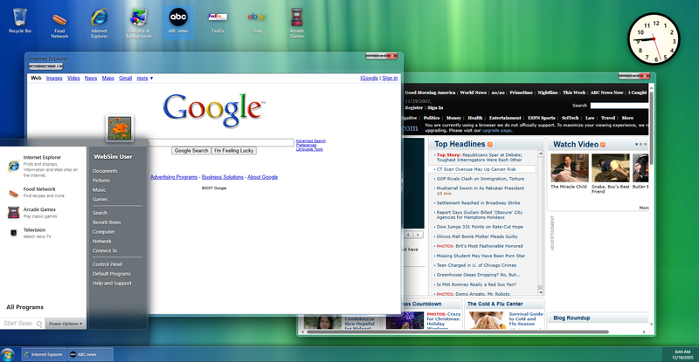Expand All Programs in Start menu
Screen dimensions: 699x362
[25, 307]
